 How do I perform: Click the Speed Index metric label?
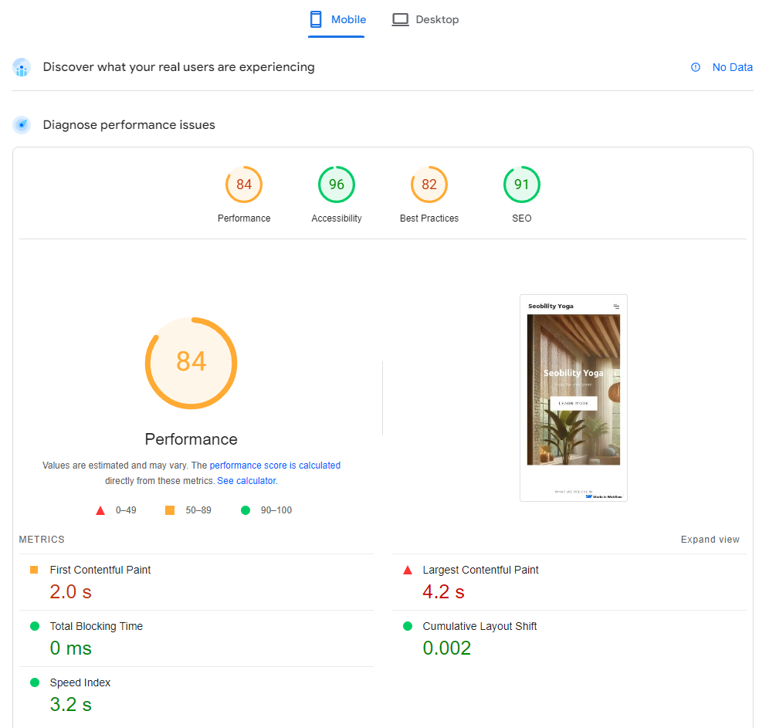pos(80,682)
